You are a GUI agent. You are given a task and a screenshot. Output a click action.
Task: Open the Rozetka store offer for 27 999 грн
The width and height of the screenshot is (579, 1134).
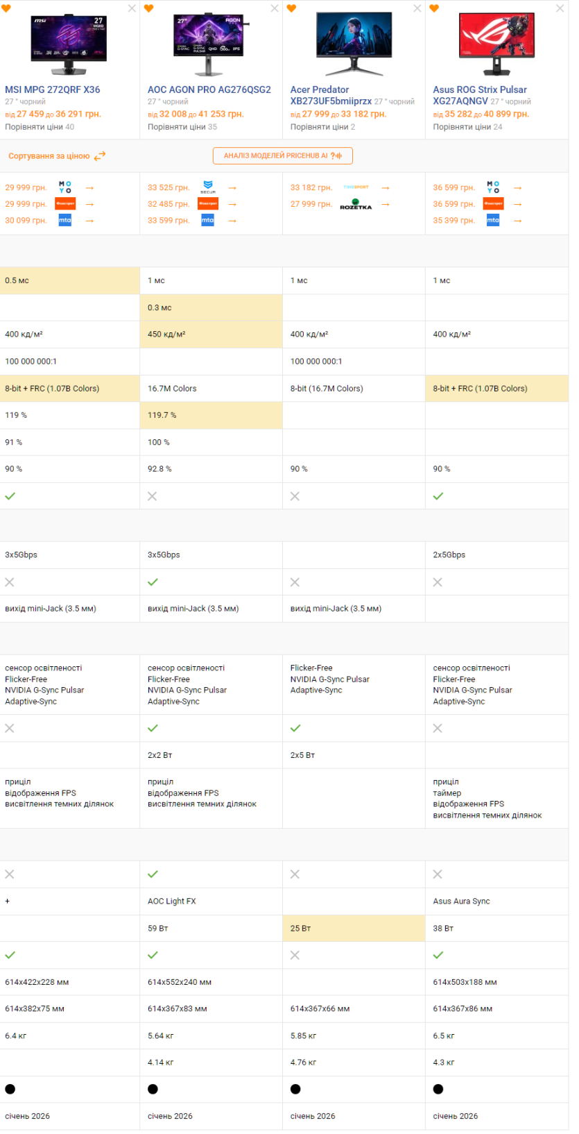pyautogui.click(x=356, y=204)
